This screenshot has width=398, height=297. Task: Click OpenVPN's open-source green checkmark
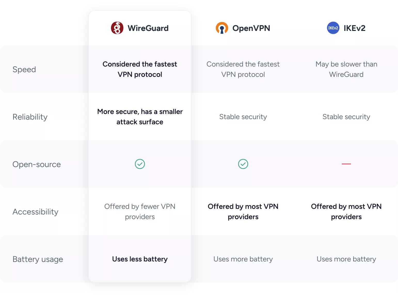[x=243, y=164]
